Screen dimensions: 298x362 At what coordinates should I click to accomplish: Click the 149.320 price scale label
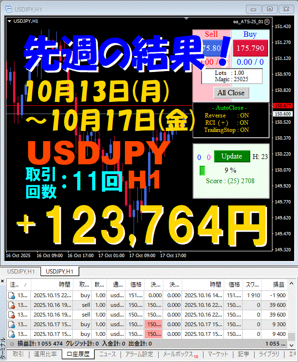[x=283, y=250]
